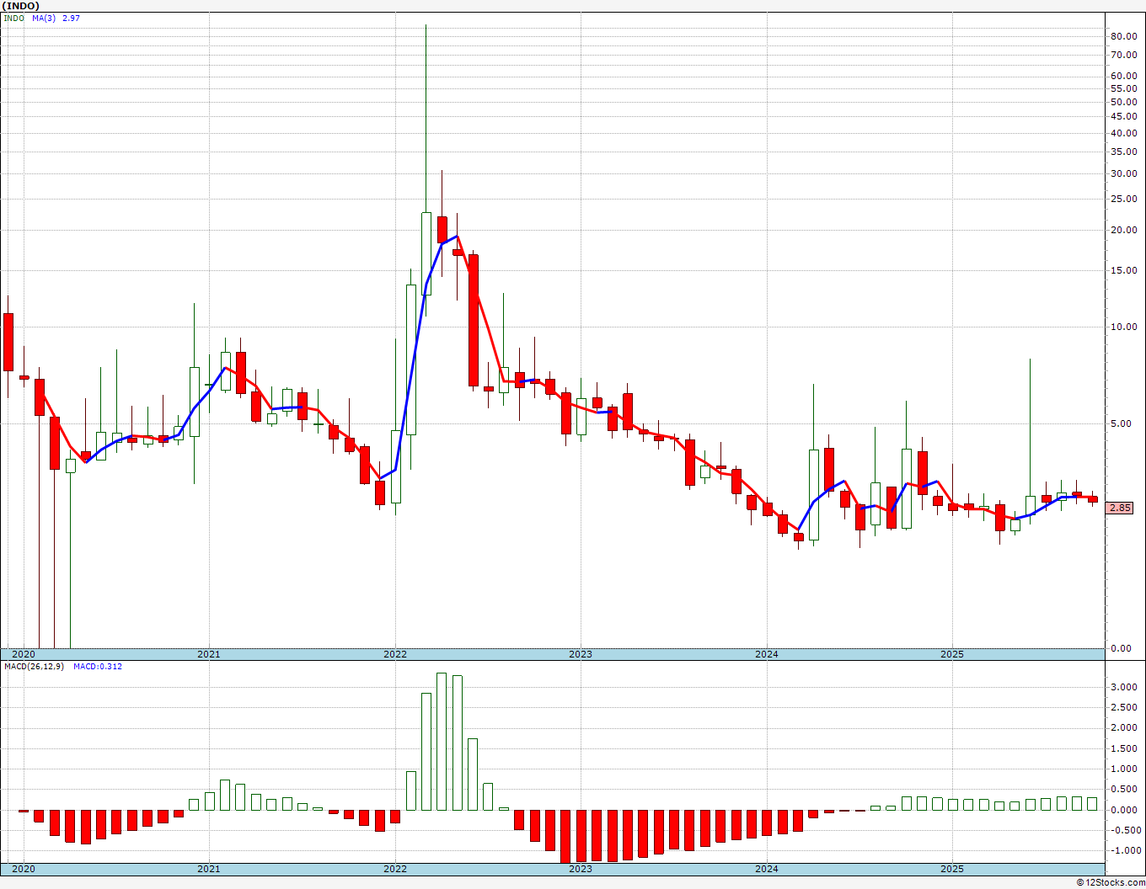Select 2021 on the MACD panel time axis

pyautogui.click(x=209, y=869)
